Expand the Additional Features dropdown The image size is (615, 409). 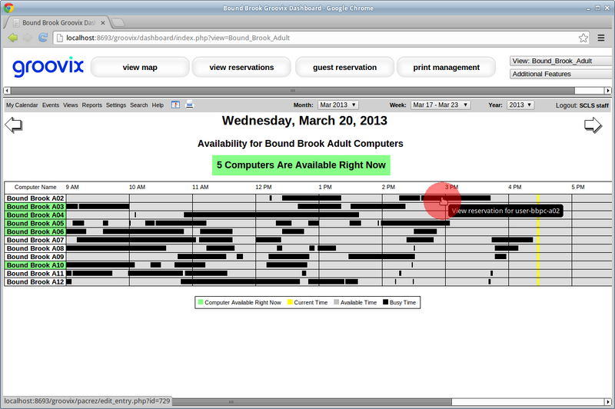561,74
